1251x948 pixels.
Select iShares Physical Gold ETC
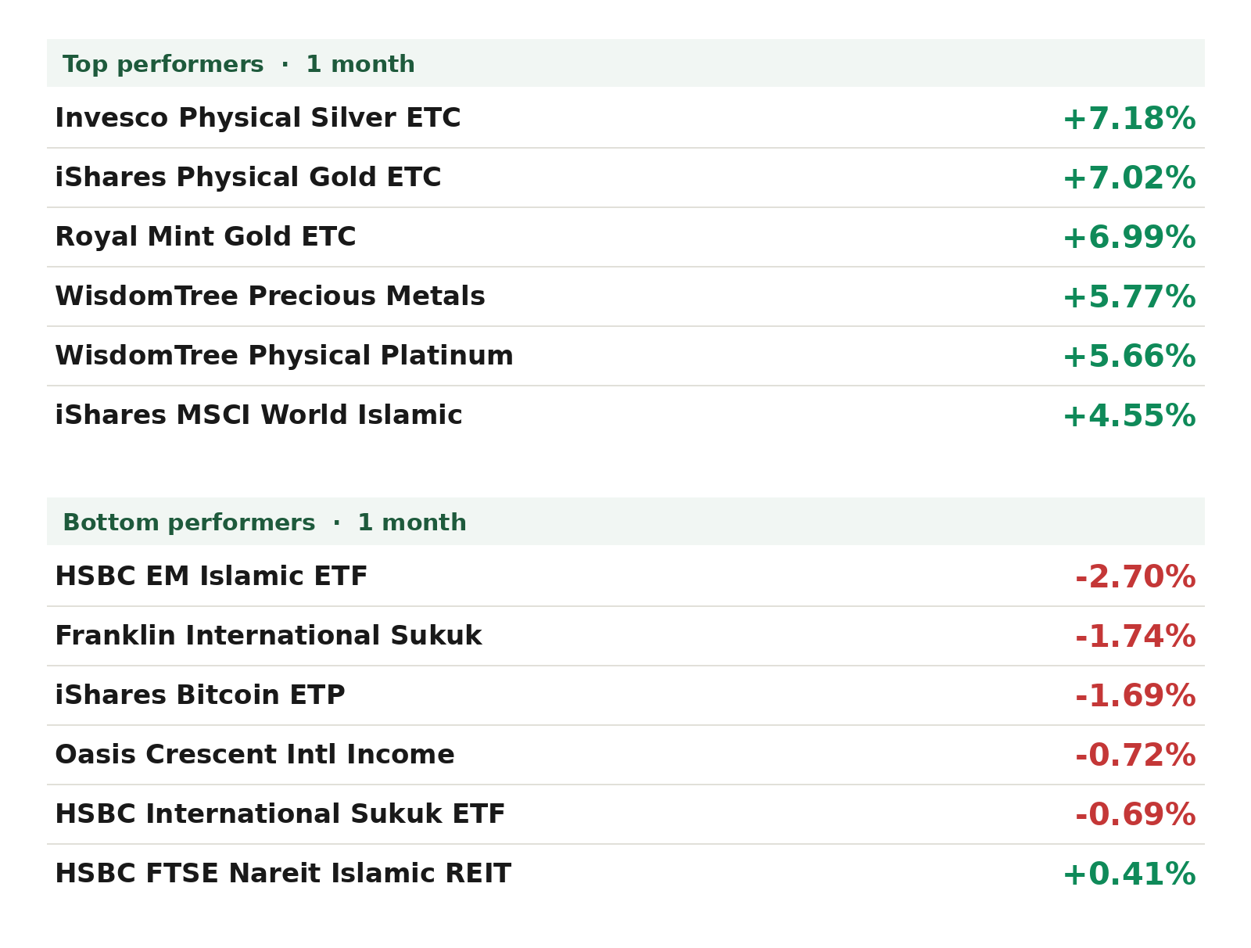point(625,178)
